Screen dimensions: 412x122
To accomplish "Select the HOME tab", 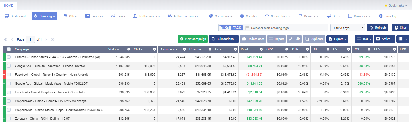I will pyautogui.click(x=8, y=5).
